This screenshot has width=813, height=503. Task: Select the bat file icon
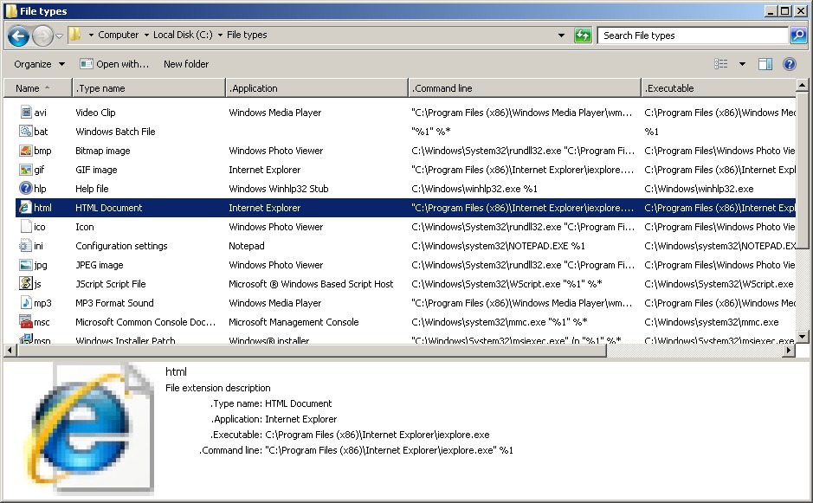[26, 132]
